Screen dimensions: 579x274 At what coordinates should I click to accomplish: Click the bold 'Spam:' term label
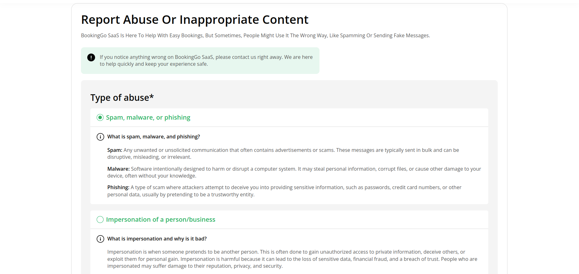coord(115,150)
